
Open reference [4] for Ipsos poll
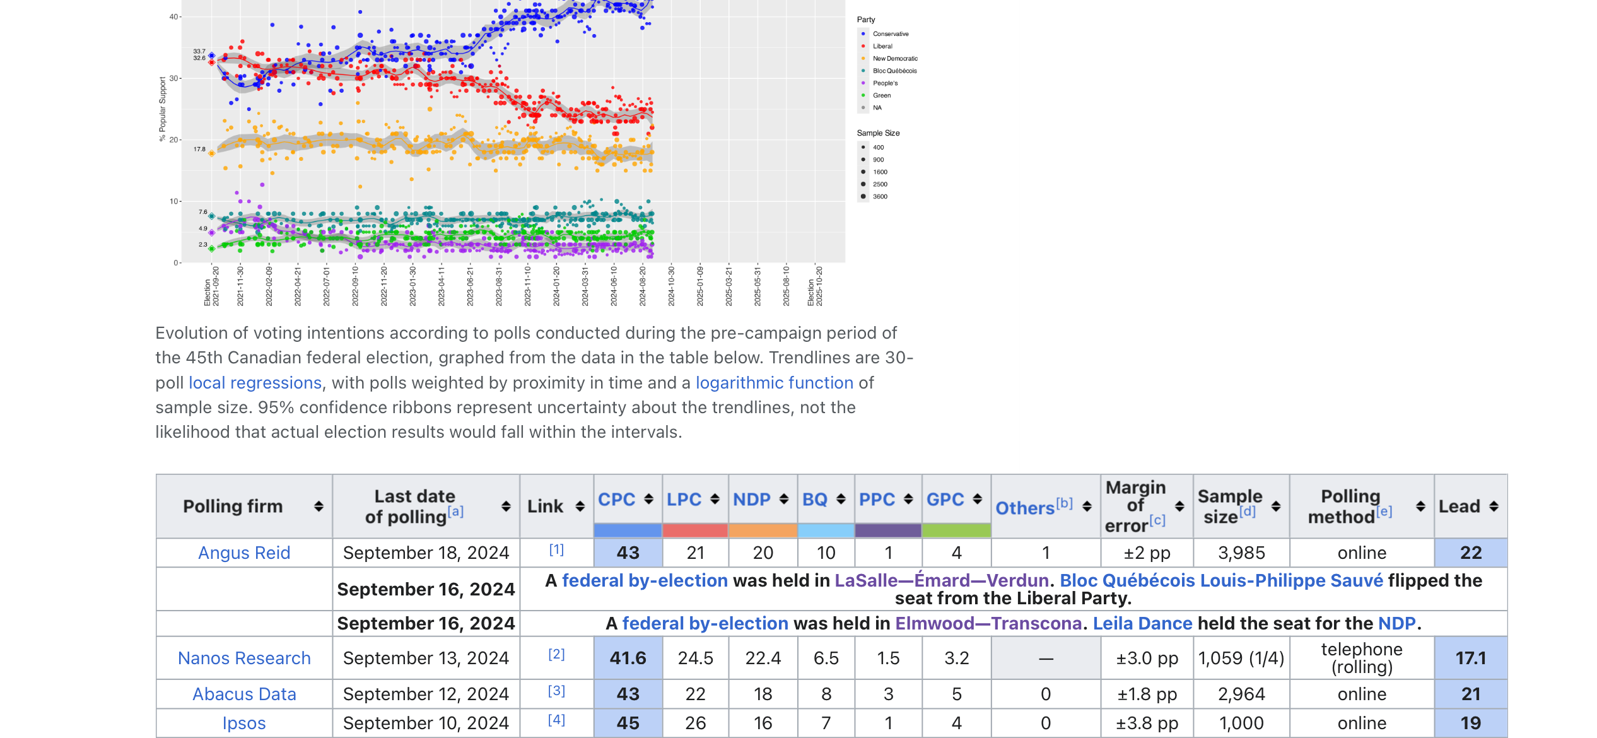click(556, 720)
